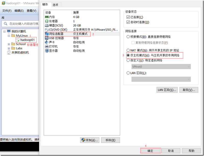The width and height of the screenshot is (204, 156).
Task: Click the hard disk (SCSI) icon
Action: click(47, 25)
